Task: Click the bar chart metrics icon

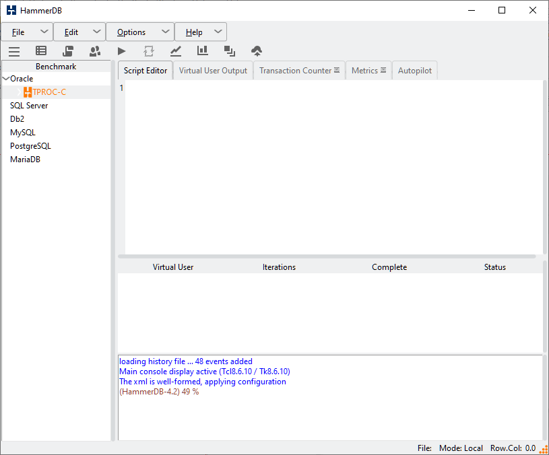Action: tap(202, 51)
